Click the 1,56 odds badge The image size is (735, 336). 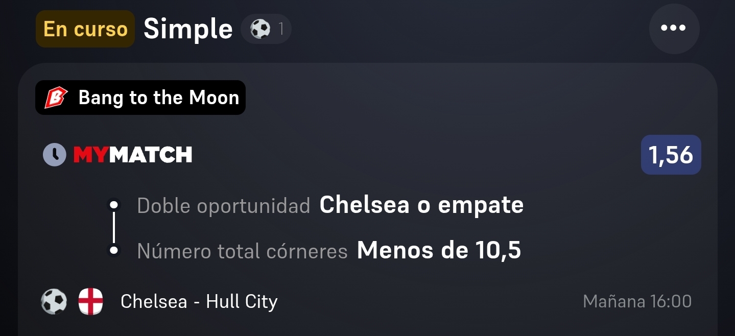671,155
